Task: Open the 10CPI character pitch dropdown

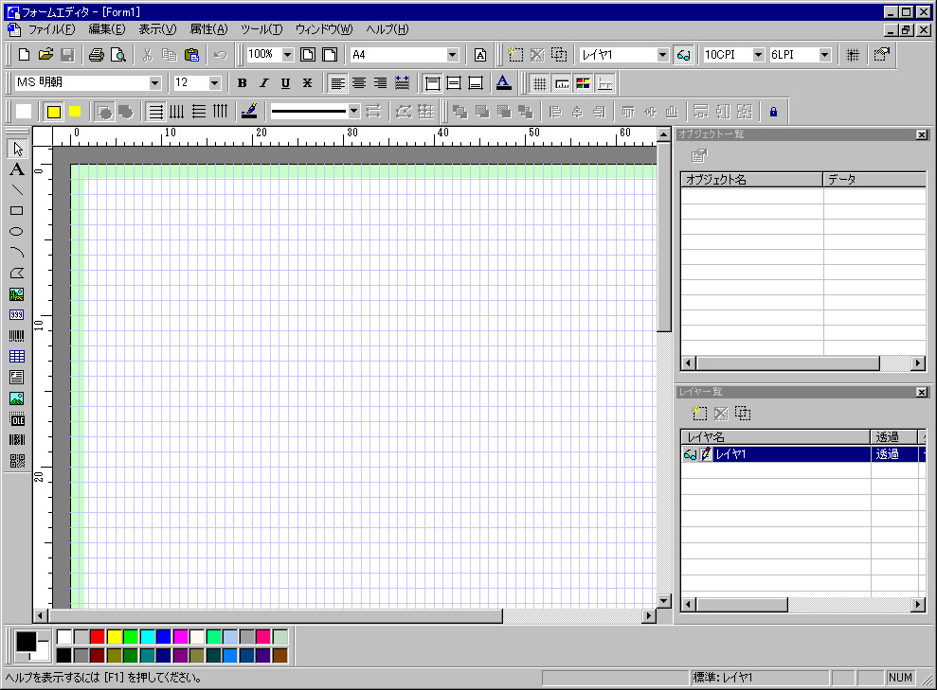Action: (x=758, y=55)
